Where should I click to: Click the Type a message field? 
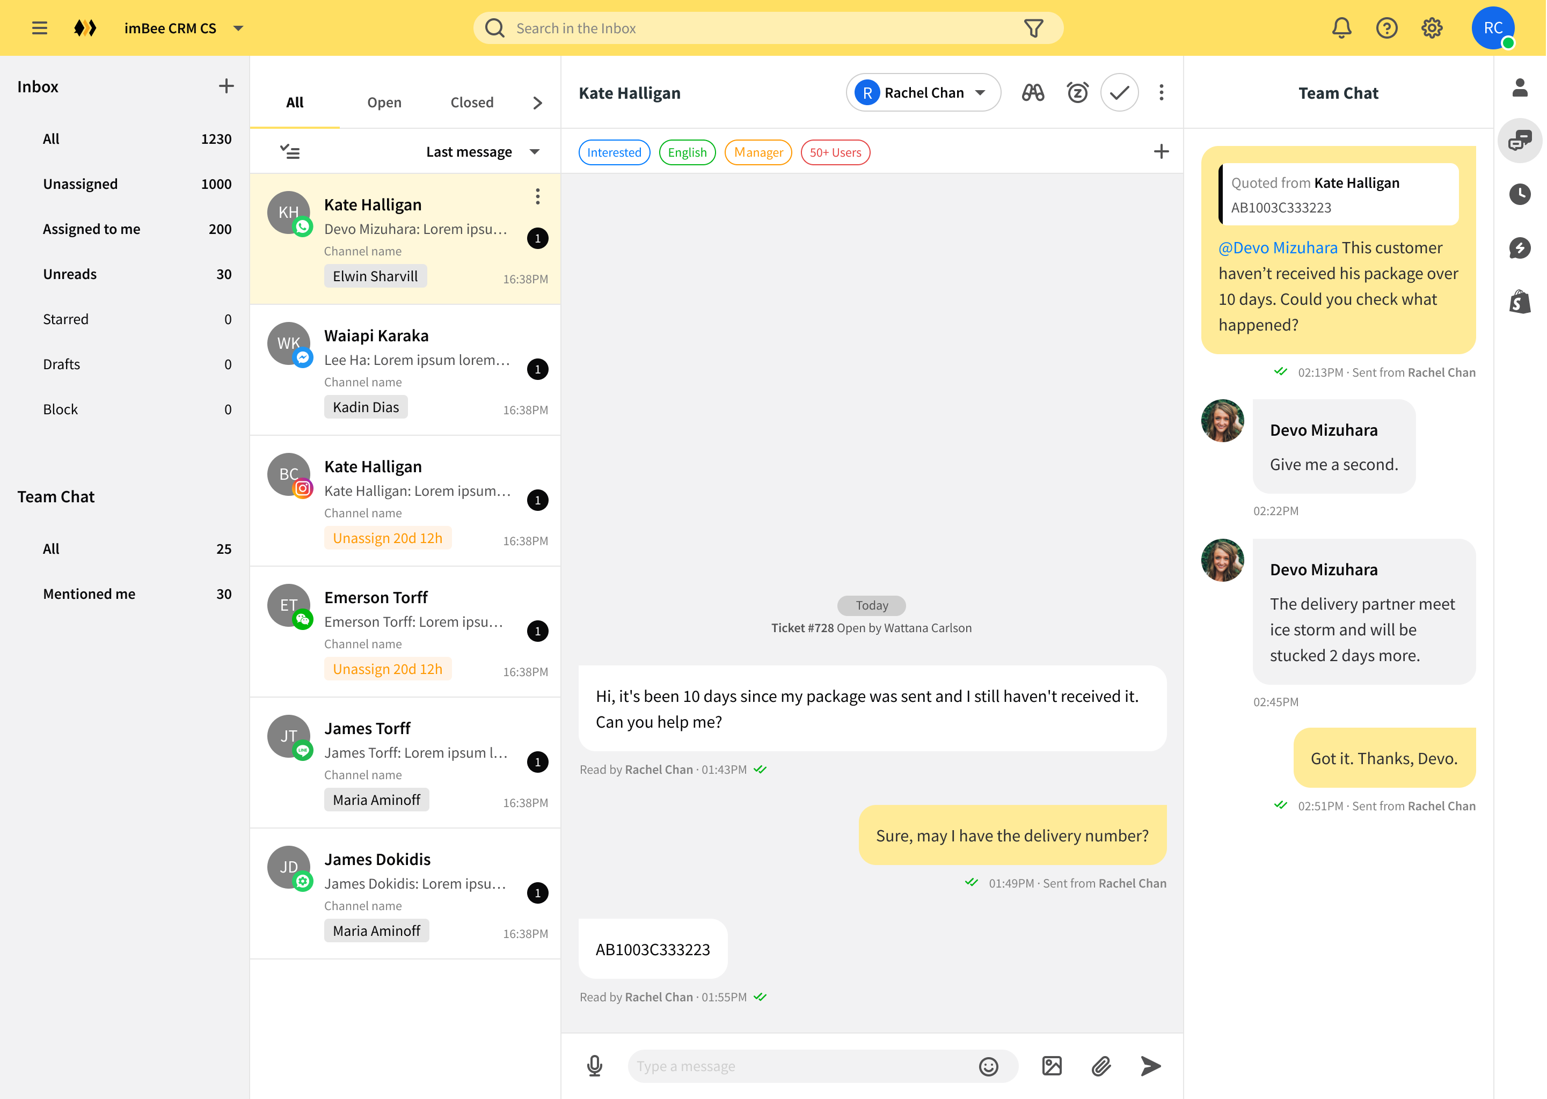799,1066
